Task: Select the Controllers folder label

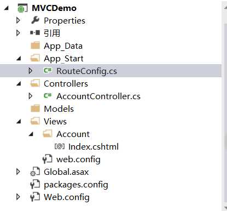Action: click(66, 84)
